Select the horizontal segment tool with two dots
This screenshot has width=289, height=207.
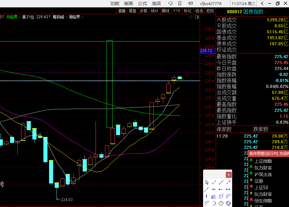(x=228, y=189)
